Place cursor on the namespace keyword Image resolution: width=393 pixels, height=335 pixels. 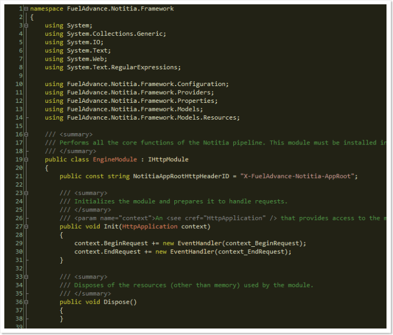pyautogui.click(x=47, y=9)
